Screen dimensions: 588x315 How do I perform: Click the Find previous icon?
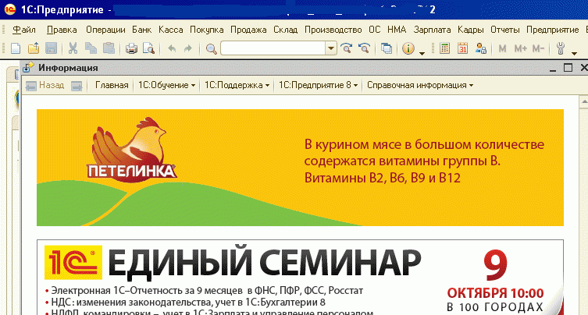(364, 48)
